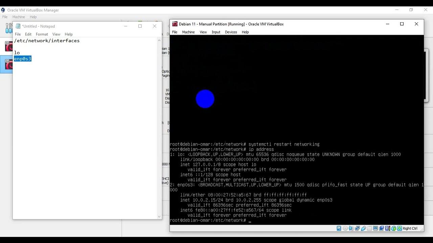
Task: Maximize the Debian VM window
Action: 402,24
